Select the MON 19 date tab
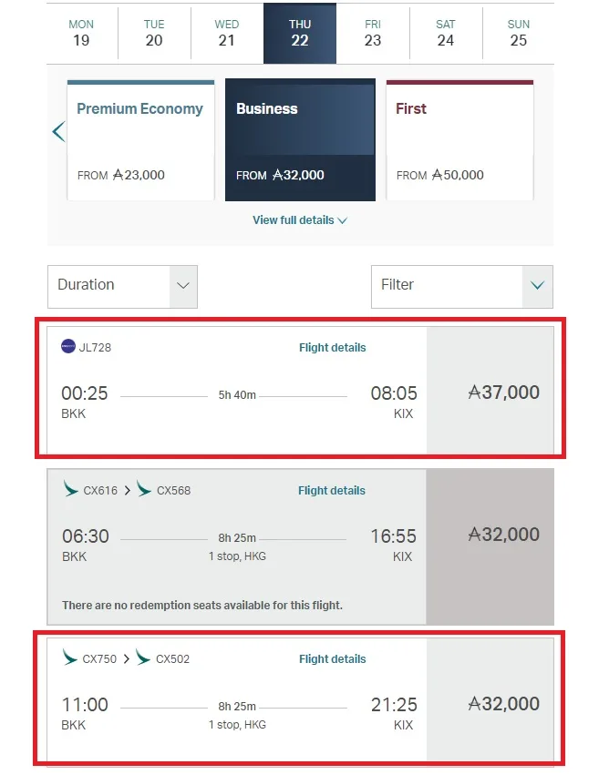The image size is (609, 775). coord(82,33)
